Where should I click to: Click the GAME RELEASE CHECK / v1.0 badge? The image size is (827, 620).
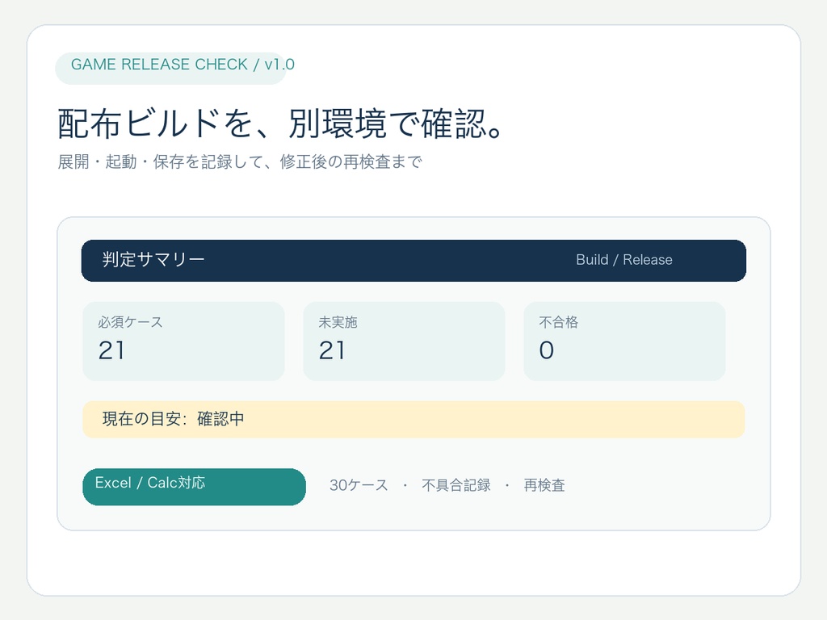[x=171, y=69]
